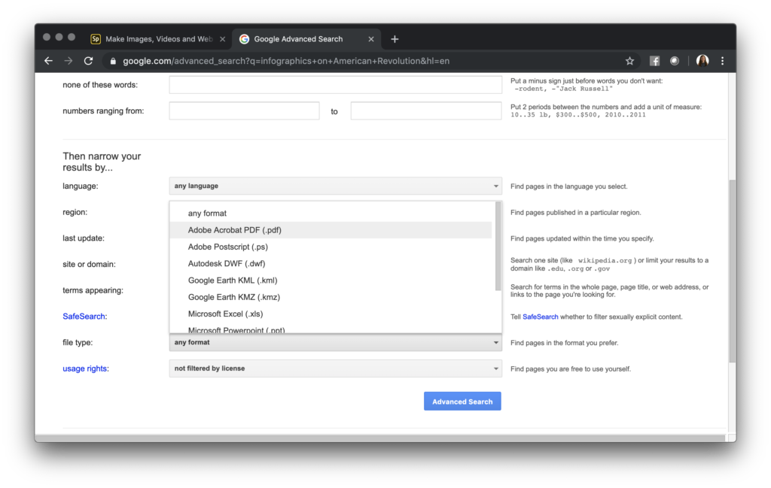The width and height of the screenshot is (771, 488).
Task: Click 'Find pages you are free to use yourself.' text
Action: coord(571,368)
